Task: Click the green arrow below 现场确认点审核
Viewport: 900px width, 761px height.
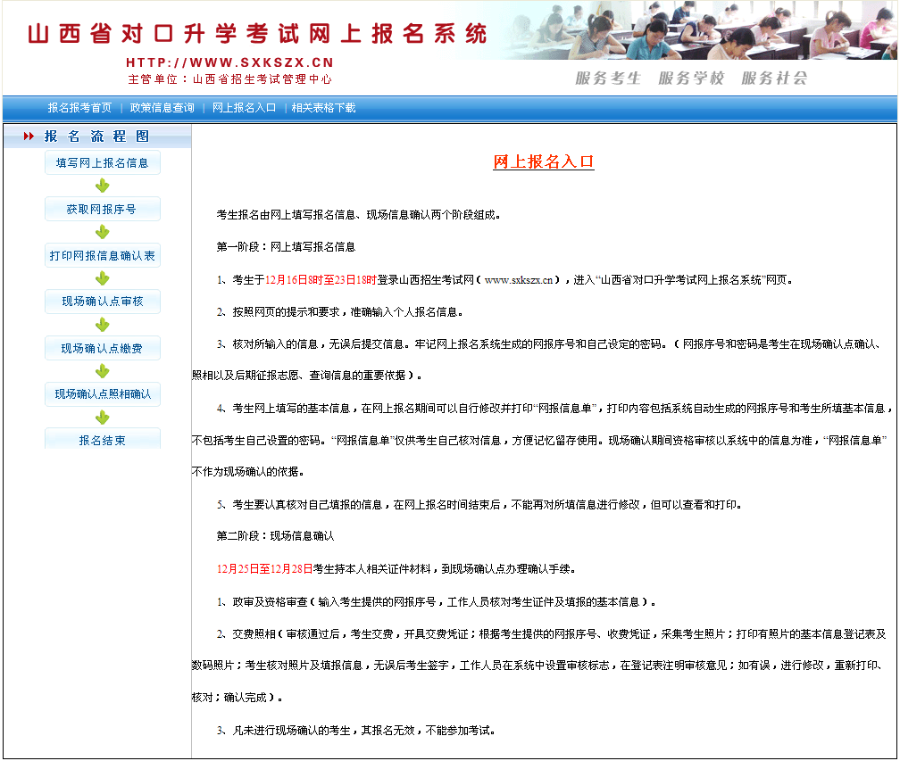Action: 103,325
